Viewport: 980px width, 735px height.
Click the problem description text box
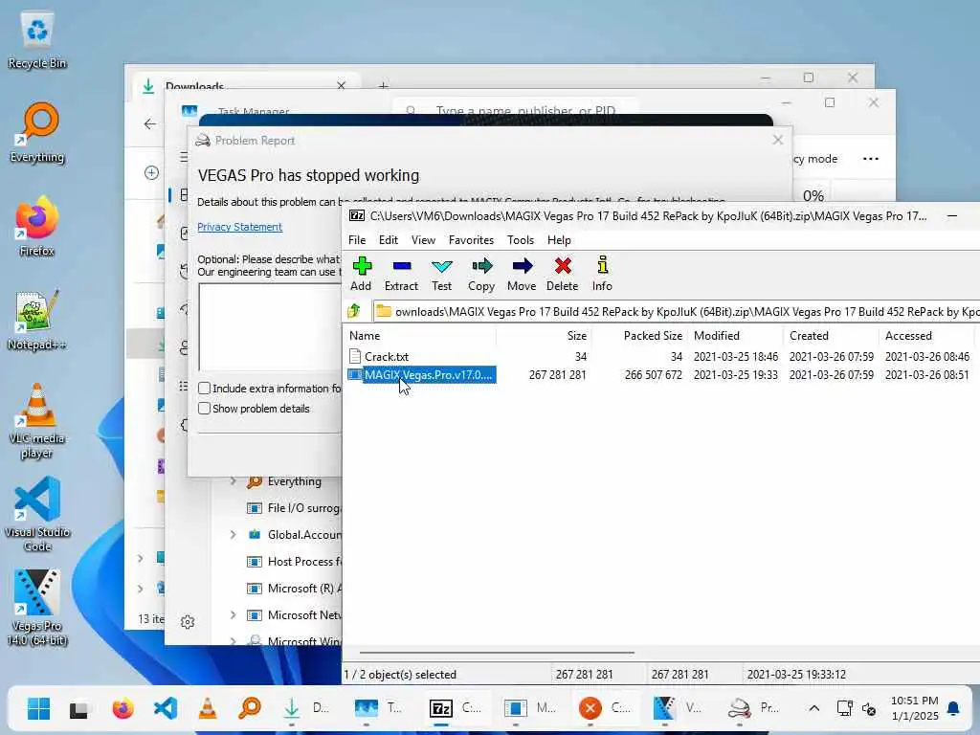coord(270,327)
